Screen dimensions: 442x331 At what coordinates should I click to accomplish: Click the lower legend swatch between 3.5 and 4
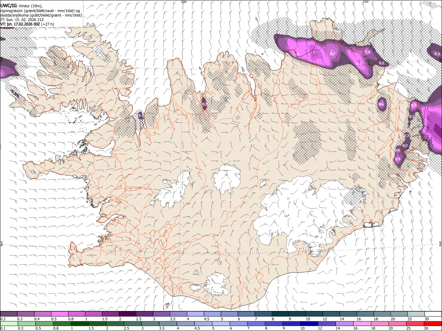point(168,323)
